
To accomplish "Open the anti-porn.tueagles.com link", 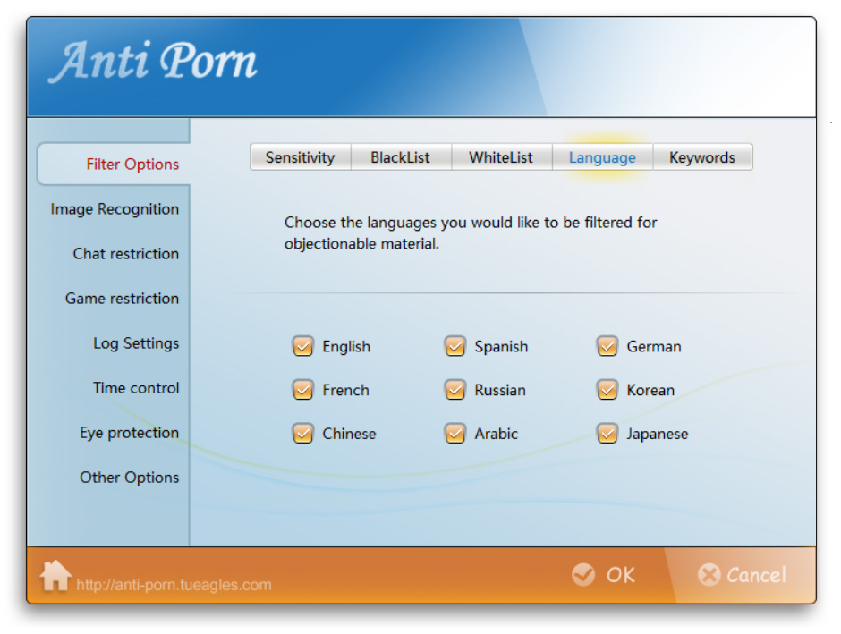I will click(174, 586).
